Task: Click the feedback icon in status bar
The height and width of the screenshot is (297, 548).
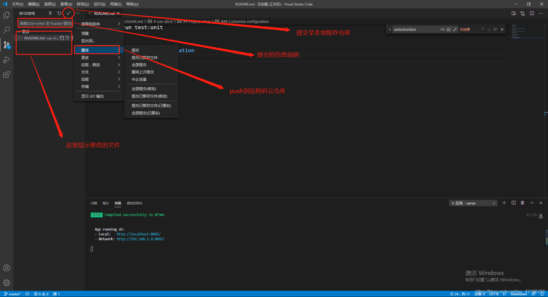Action: [533, 294]
